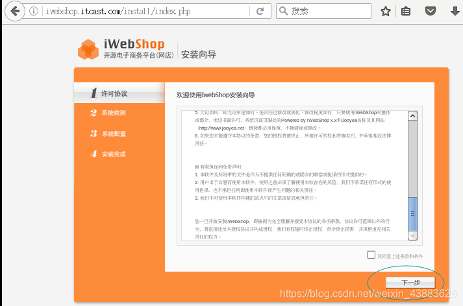Click the heading 欢迎使用IwebShop安装向导
The height and width of the screenshot is (306, 463).
(x=216, y=95)
